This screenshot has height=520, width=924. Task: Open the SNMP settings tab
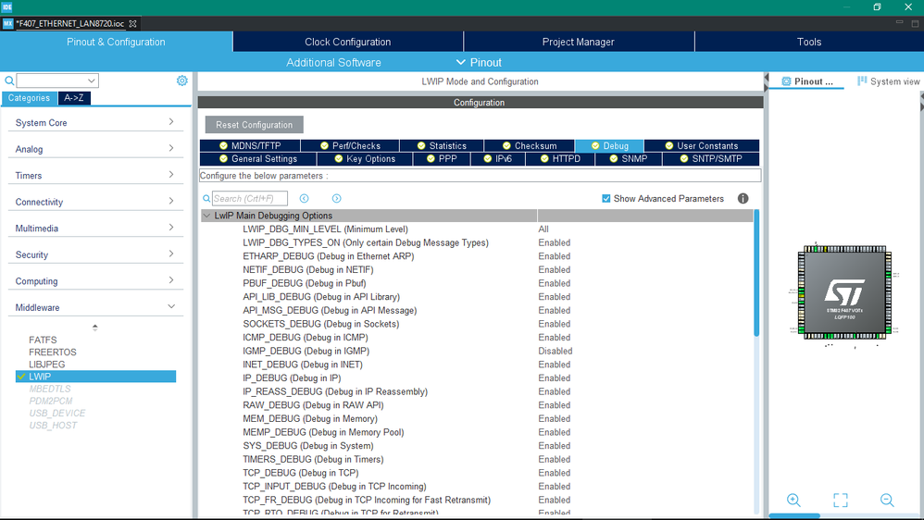click(628, 158)
